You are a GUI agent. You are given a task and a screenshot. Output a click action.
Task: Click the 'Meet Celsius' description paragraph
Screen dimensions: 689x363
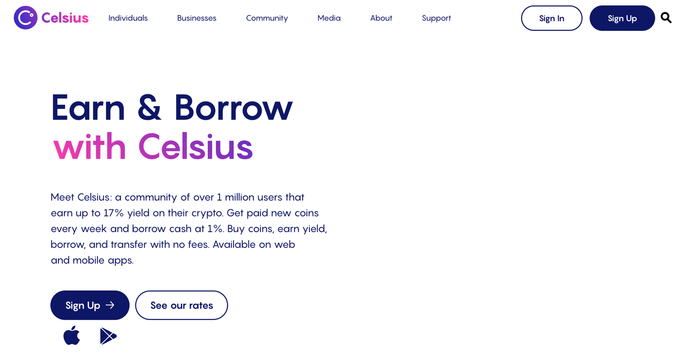(189, 229)
